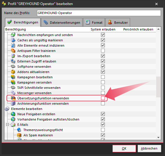Click the Addons aktualisieren box icon
The width and height of the screenshot is (165, 156).
pos(13,72)
